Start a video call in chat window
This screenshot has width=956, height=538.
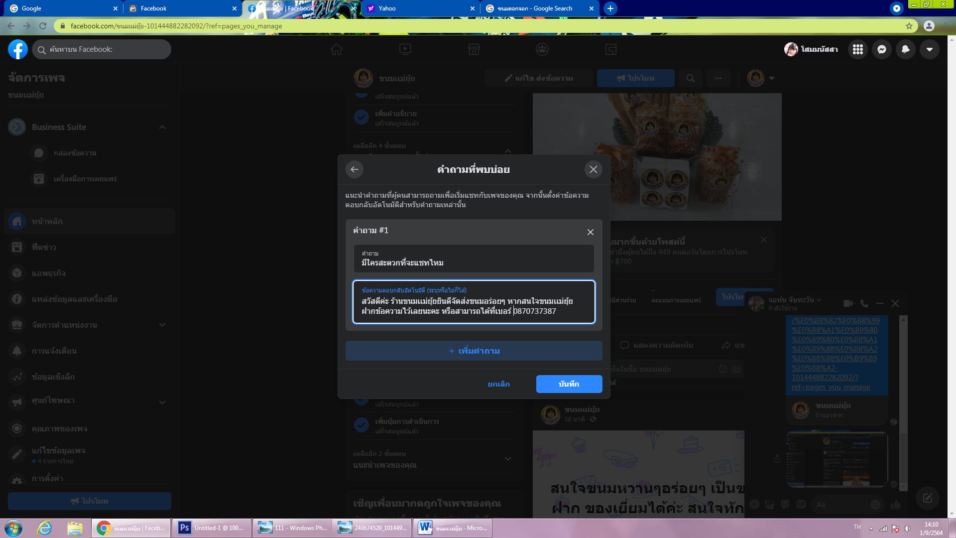[848, 303]
